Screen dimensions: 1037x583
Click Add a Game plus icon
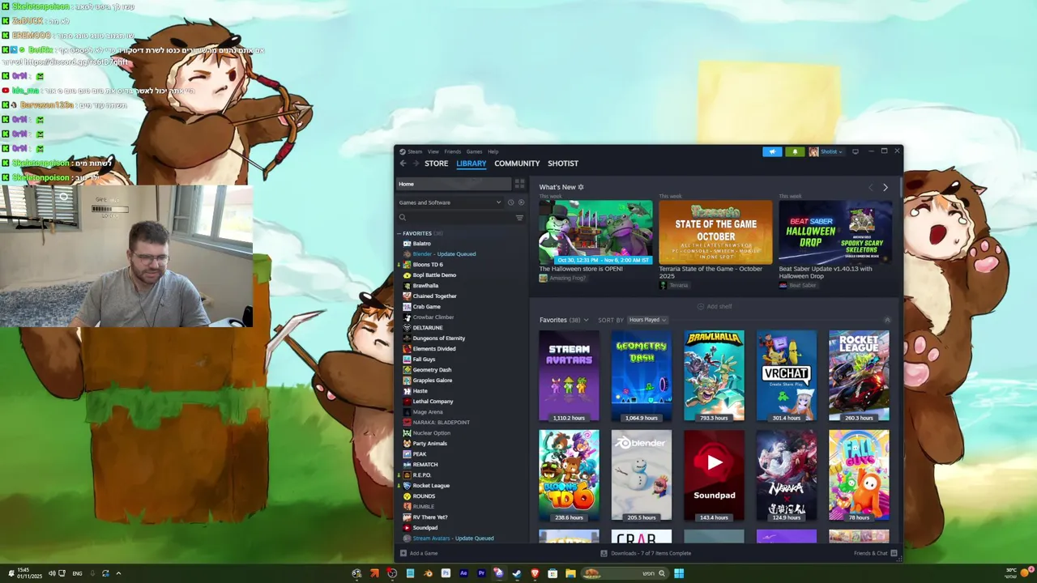point(403,553)
